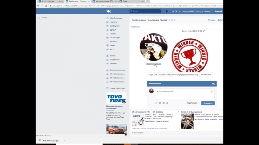Close the Random.app browser tab

coord(89,1)
